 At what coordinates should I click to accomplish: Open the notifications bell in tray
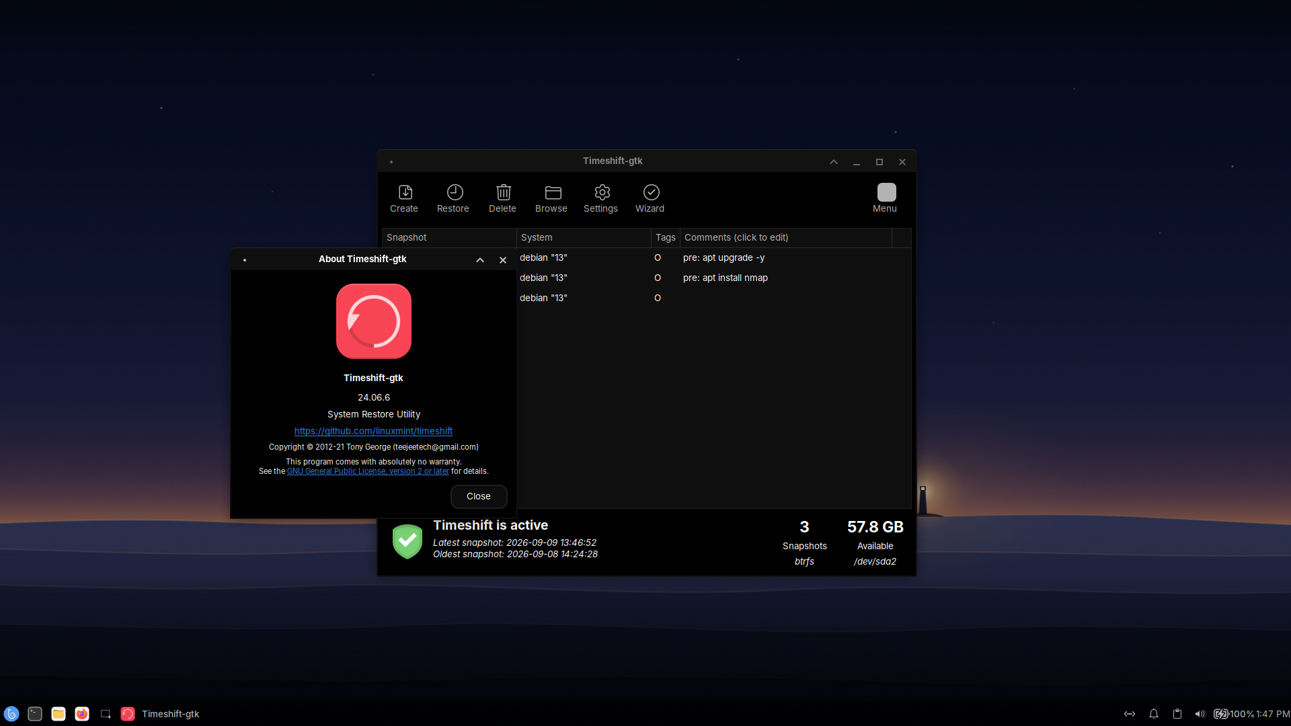point(1154,714)
